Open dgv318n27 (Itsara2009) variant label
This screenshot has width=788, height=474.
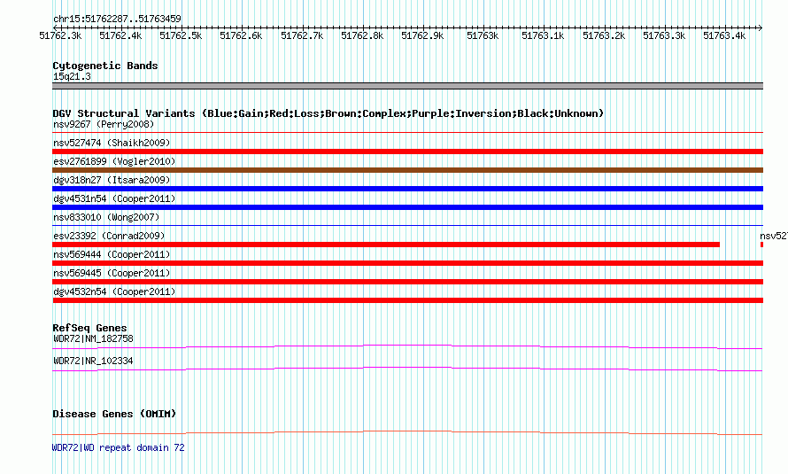click(x=112, y=180)
